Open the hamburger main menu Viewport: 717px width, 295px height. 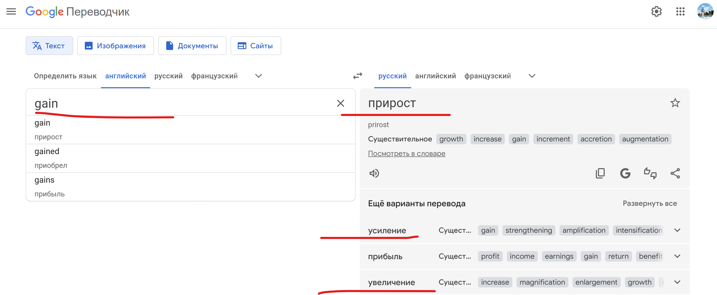point(11,12)
